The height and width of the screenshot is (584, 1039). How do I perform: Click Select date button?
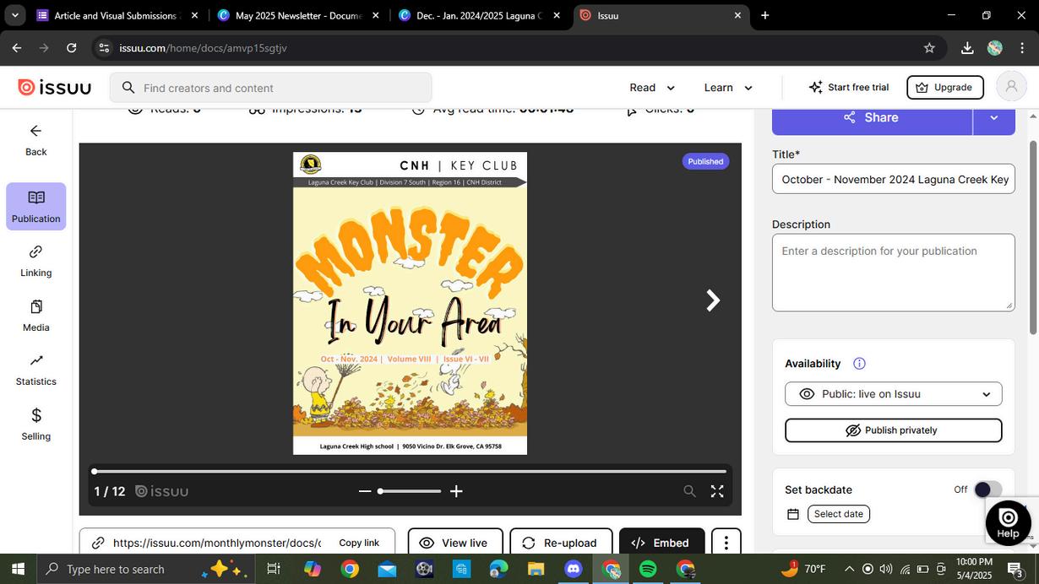839,514
